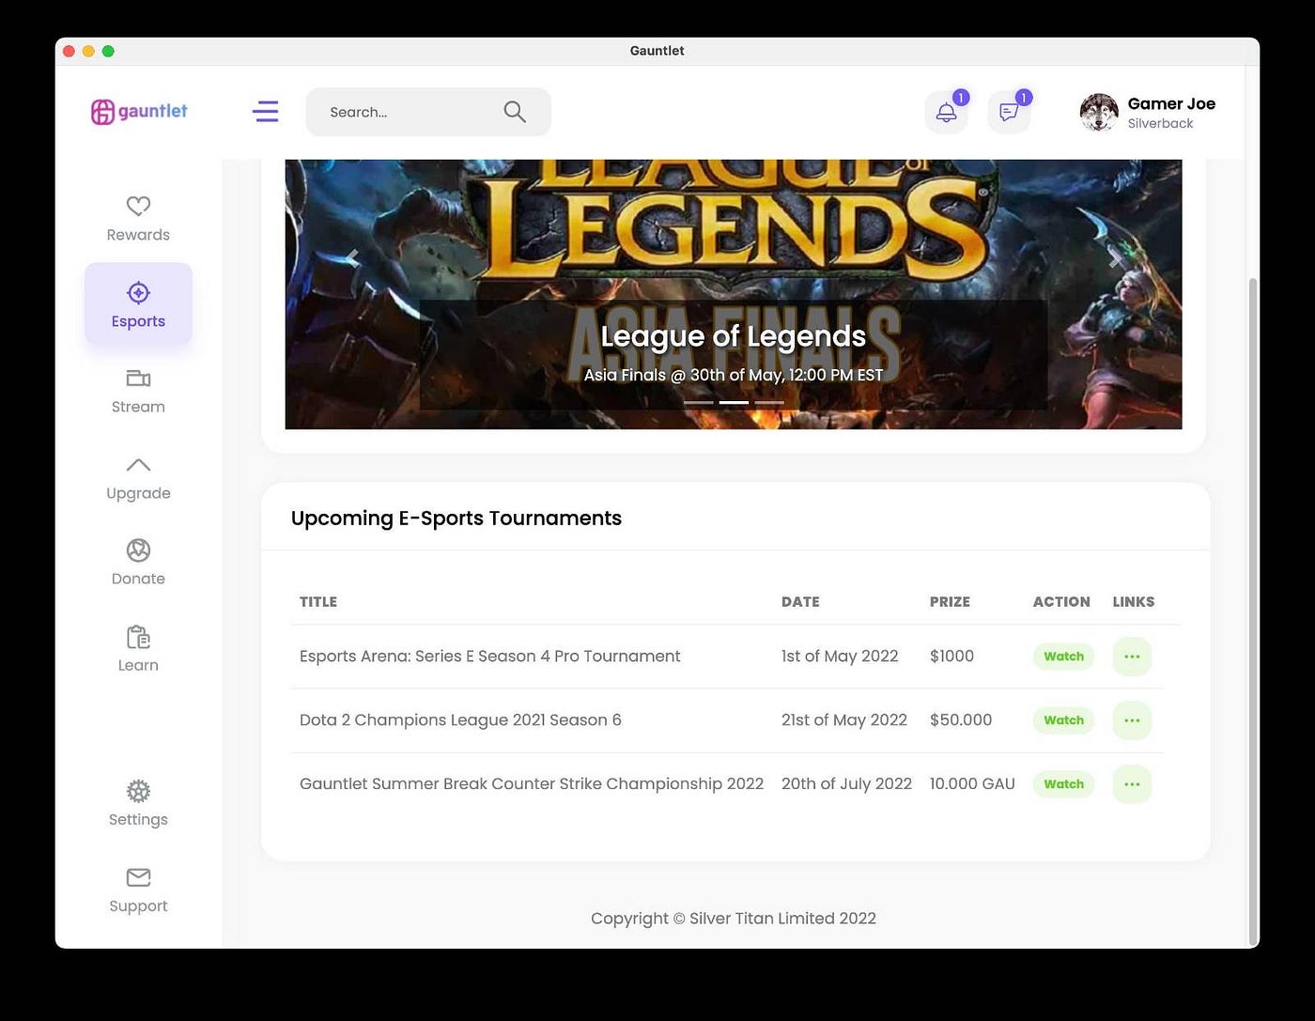
Task: Open the Upgrade sidebar item
Action: coord(138,478)
